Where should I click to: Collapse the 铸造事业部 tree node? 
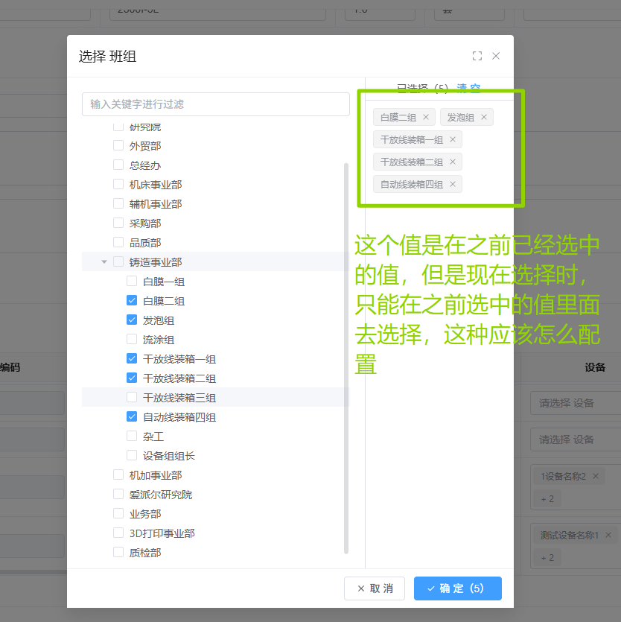coord(104,262)
